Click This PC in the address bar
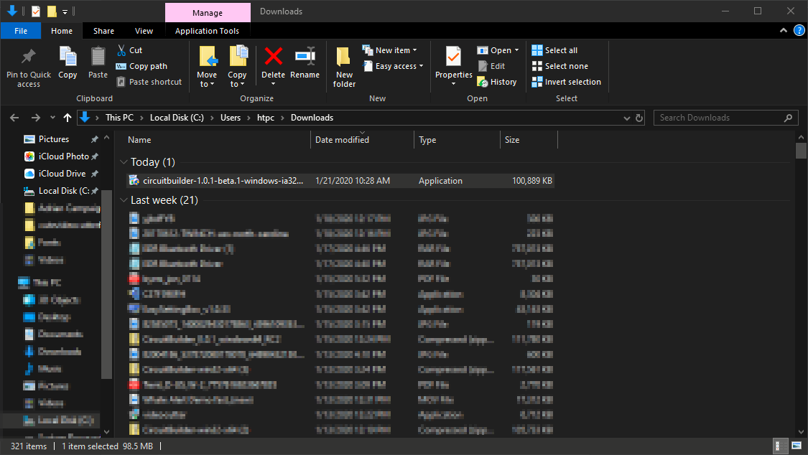This screenshot has height=455, width=808. (119, 118)
